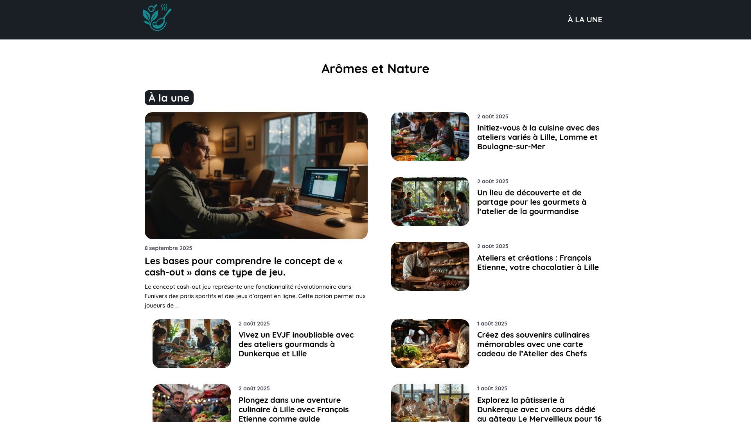Open the cash-out concept article headline
The width and height of the screenshot is (751, 422).
(243, 266)
